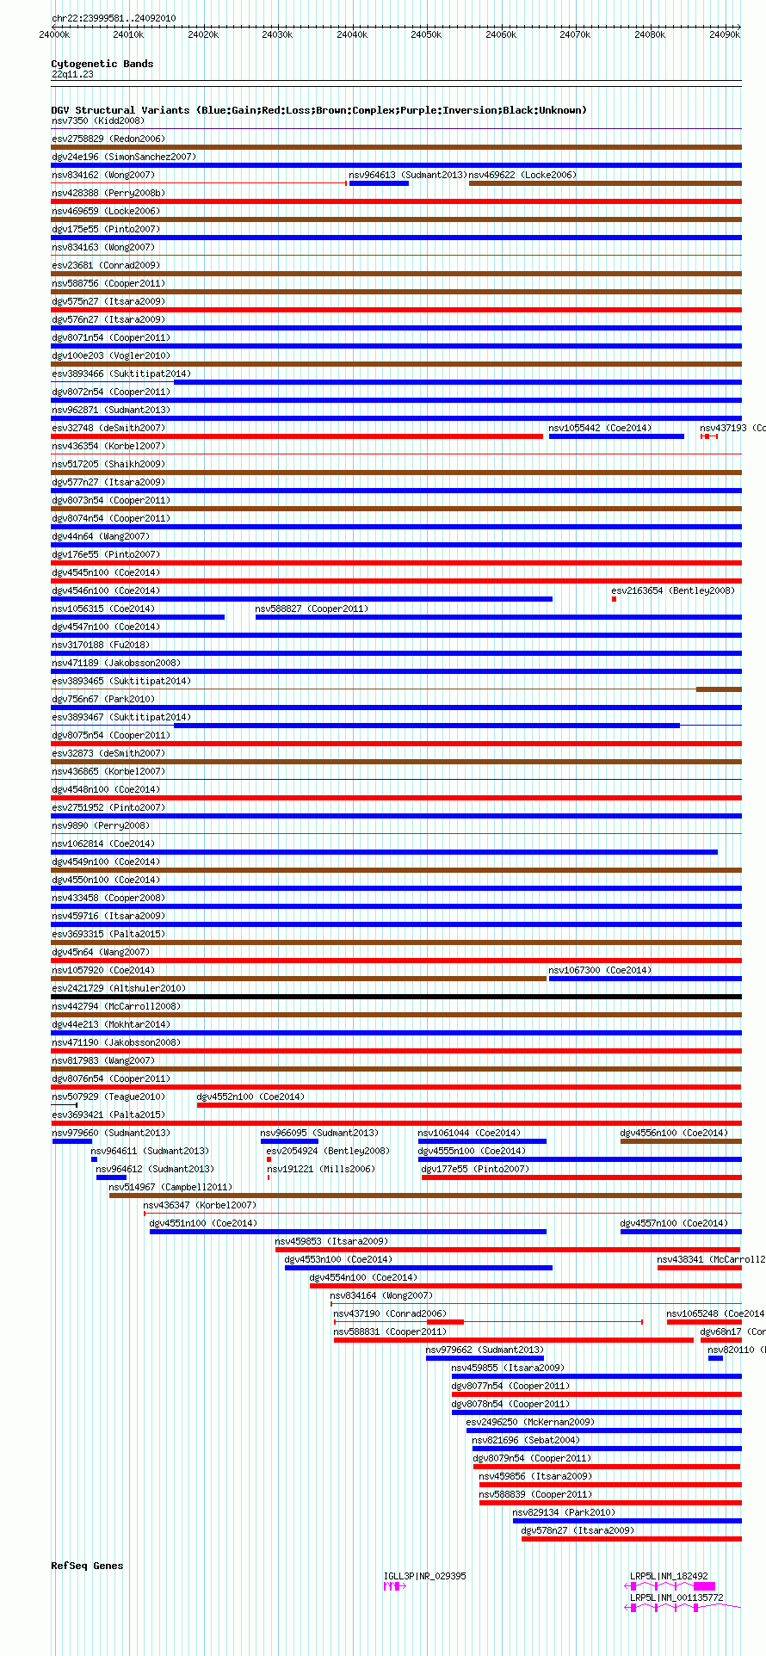Click the chr22:23999581..24092010 region label
The image size is (766, 1656).
point(114,18)
